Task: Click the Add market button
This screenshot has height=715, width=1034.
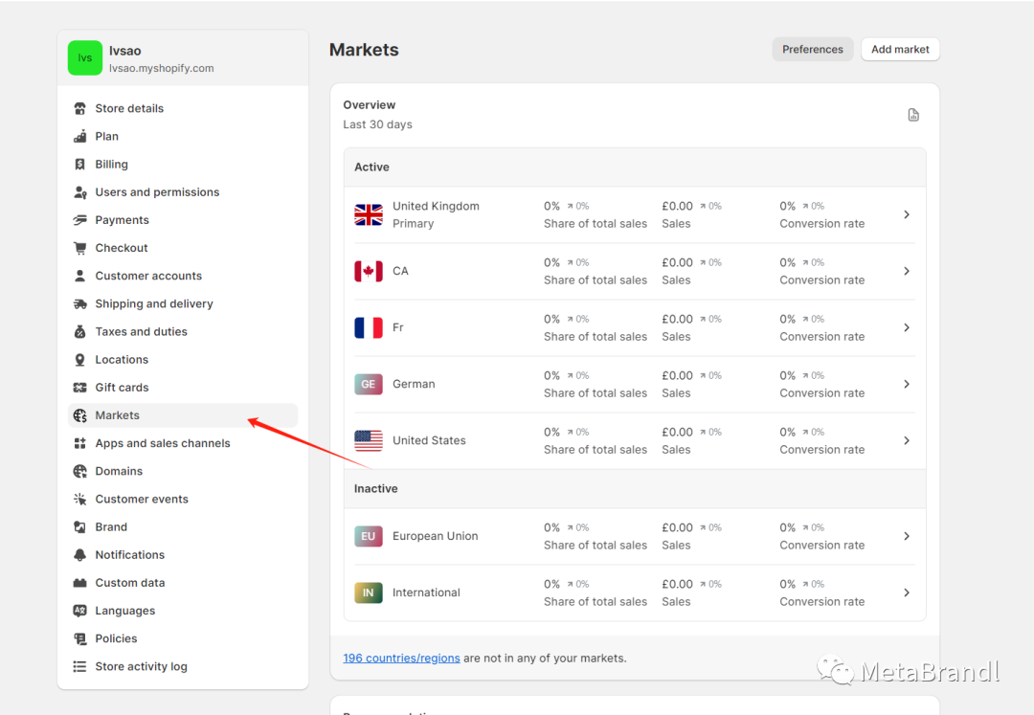Action: pyautogui.click(x=900, y=50)
